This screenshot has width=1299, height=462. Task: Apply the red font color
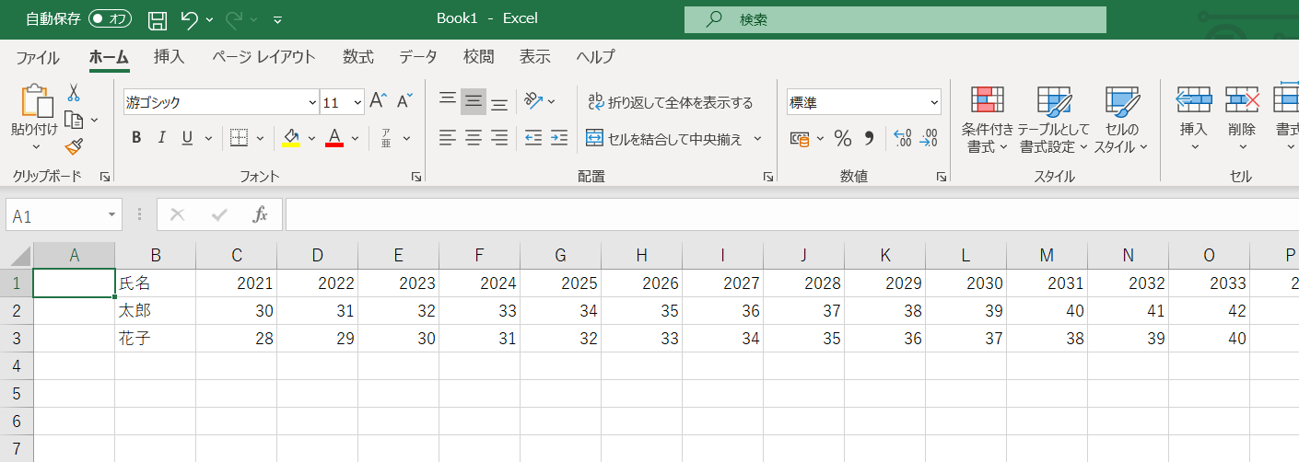(334, 138)
